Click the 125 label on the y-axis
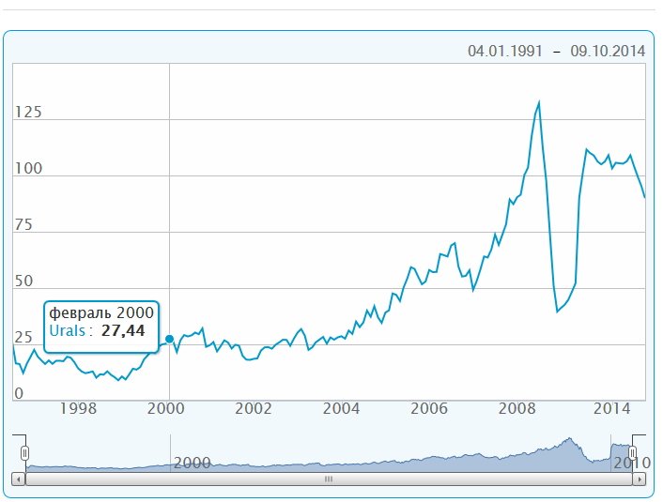Screen dimensions: 663x502 click(x=28, y=113)
